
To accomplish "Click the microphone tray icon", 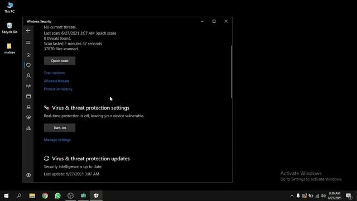I will (298, 196).
